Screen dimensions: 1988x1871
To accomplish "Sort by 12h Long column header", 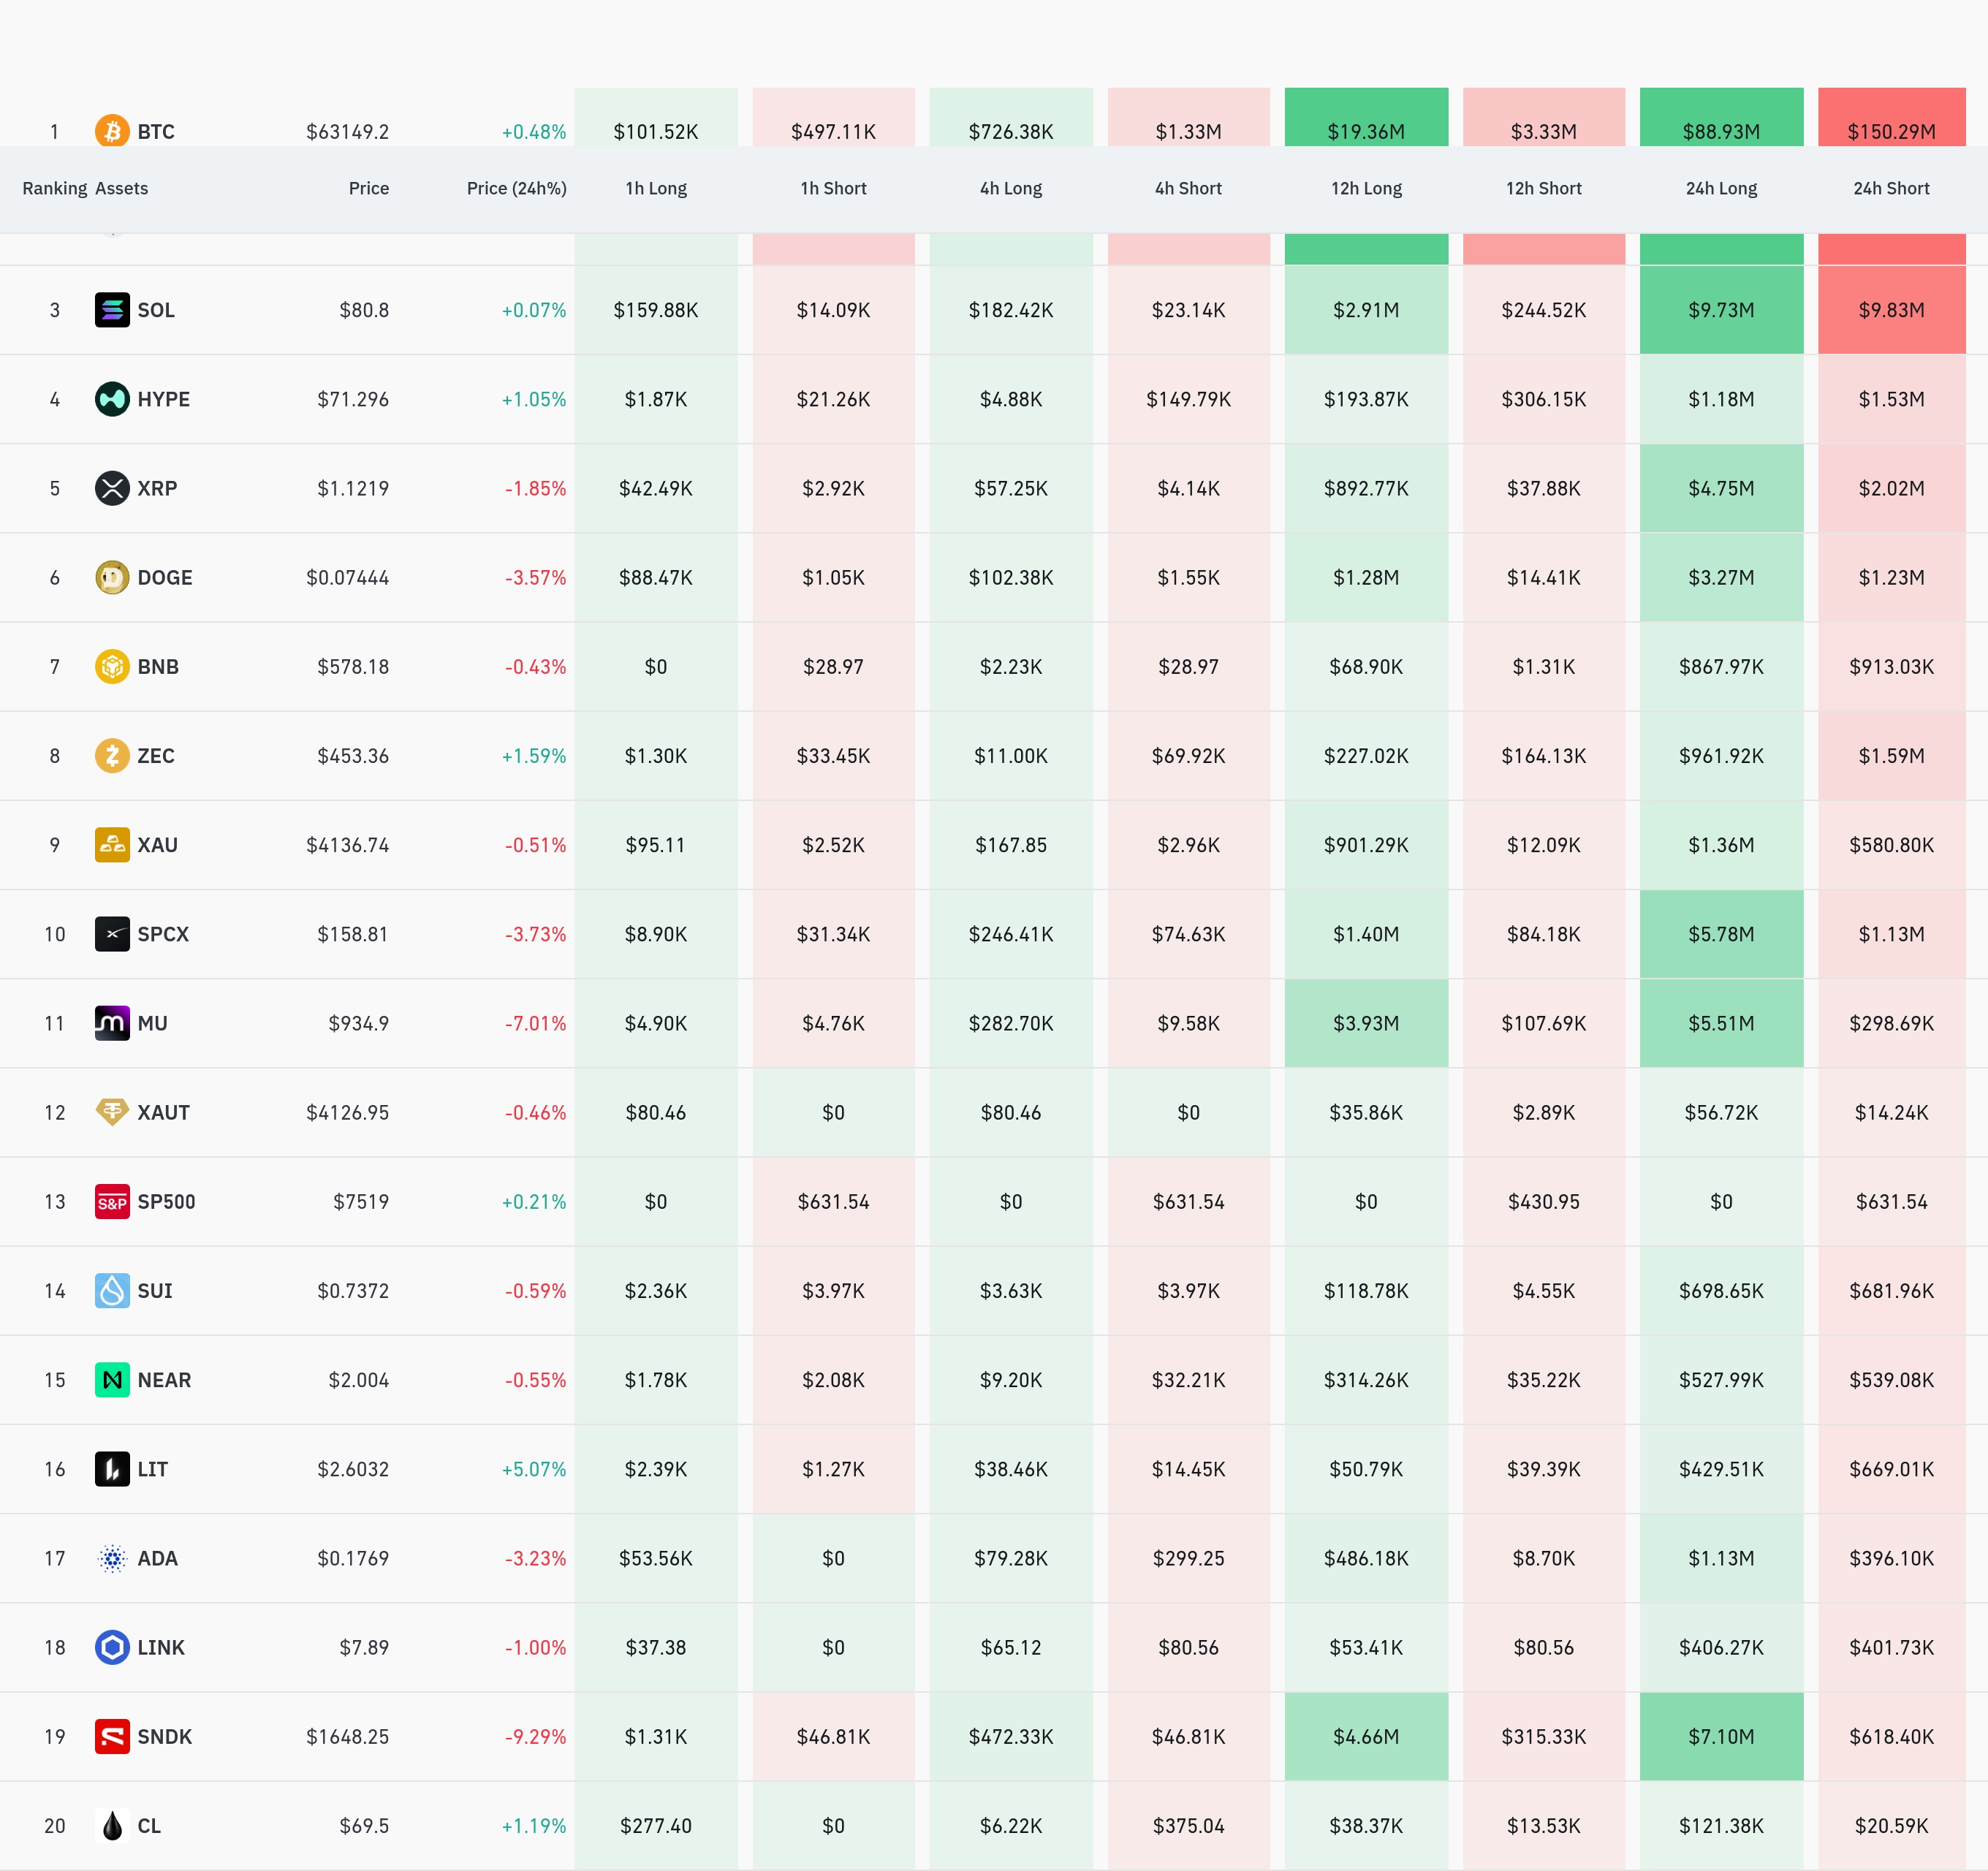I will point(1366,188).
